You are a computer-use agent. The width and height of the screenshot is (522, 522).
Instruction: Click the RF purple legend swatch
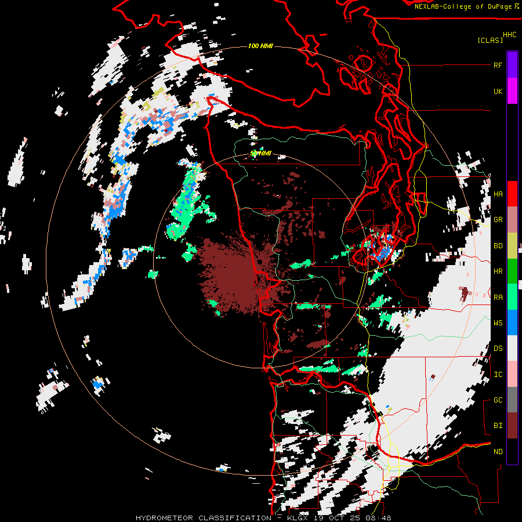pyautogui.click(x=512, y=65)
